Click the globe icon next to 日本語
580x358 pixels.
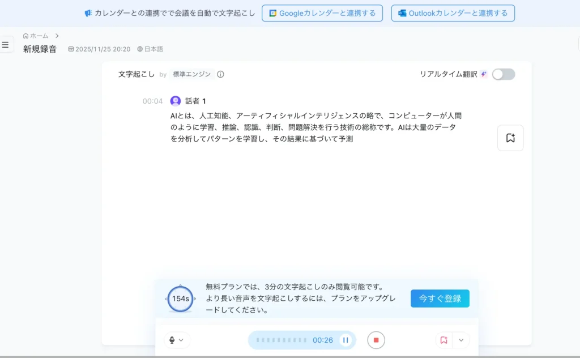(139, 49)
